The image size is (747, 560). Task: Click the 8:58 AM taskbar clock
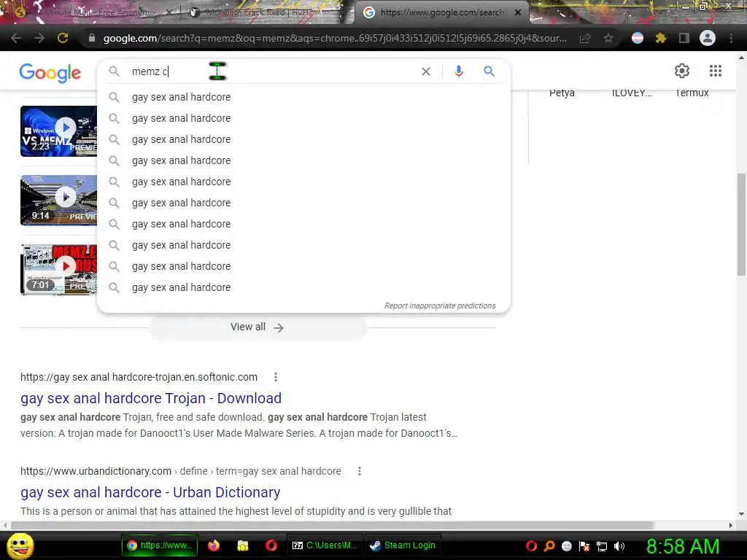(x=683, y=546)
